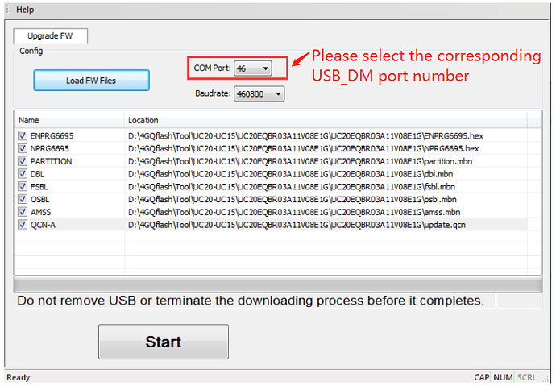Click the Load FW Files button

[91, 81]
